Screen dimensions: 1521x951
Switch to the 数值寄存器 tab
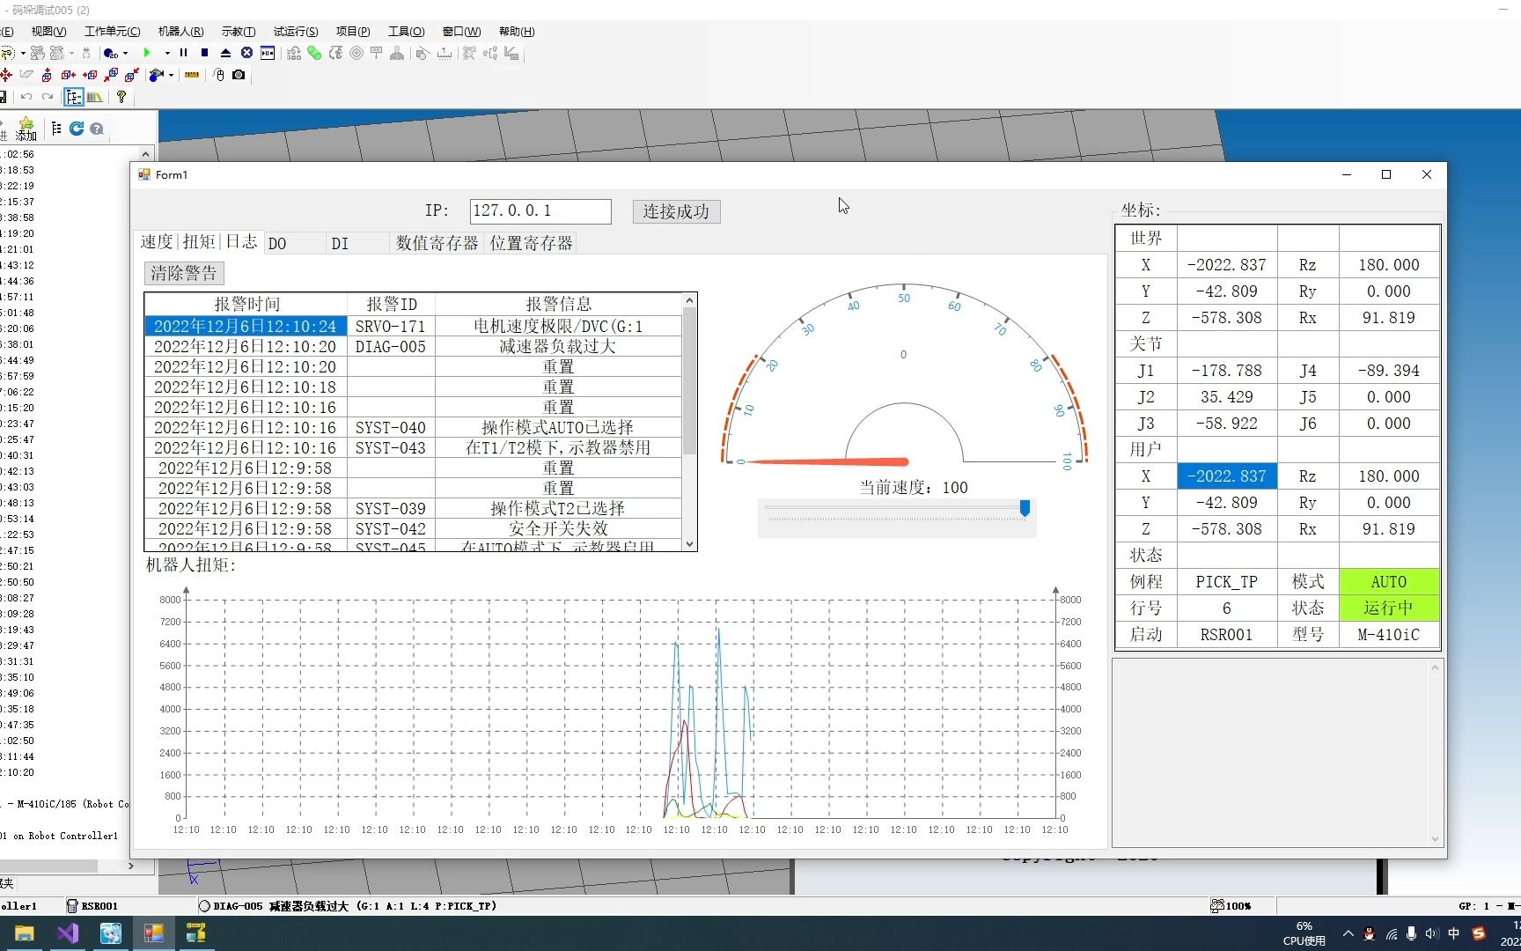click(x=437, y=243)
